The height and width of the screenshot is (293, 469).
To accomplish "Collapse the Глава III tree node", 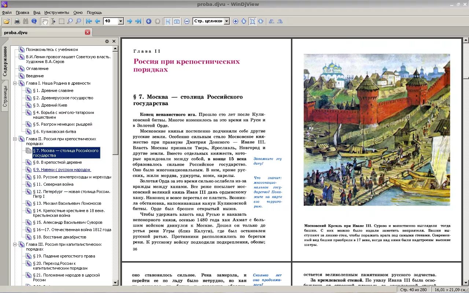I will pyautogui.click(x=15, y=244).
